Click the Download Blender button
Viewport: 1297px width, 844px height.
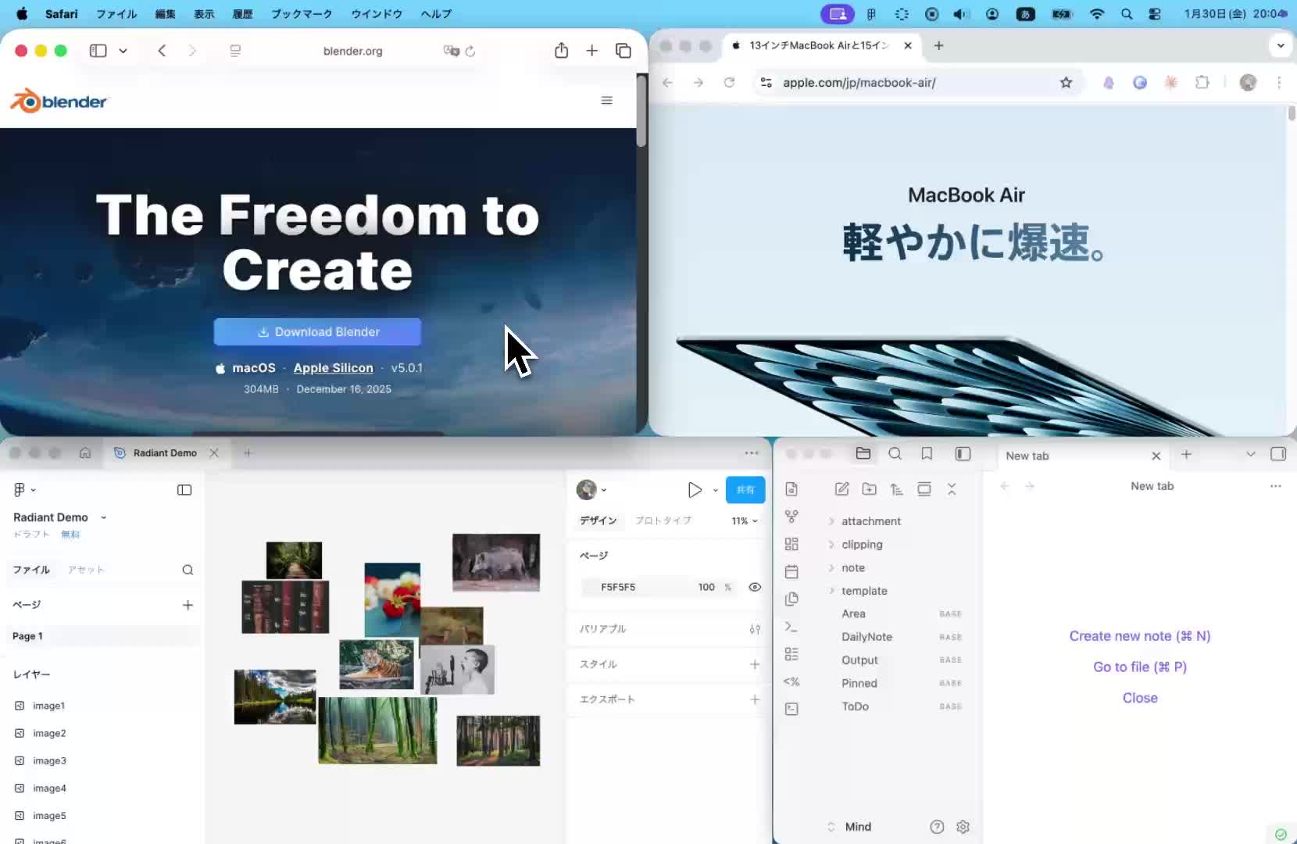[317, 332]
